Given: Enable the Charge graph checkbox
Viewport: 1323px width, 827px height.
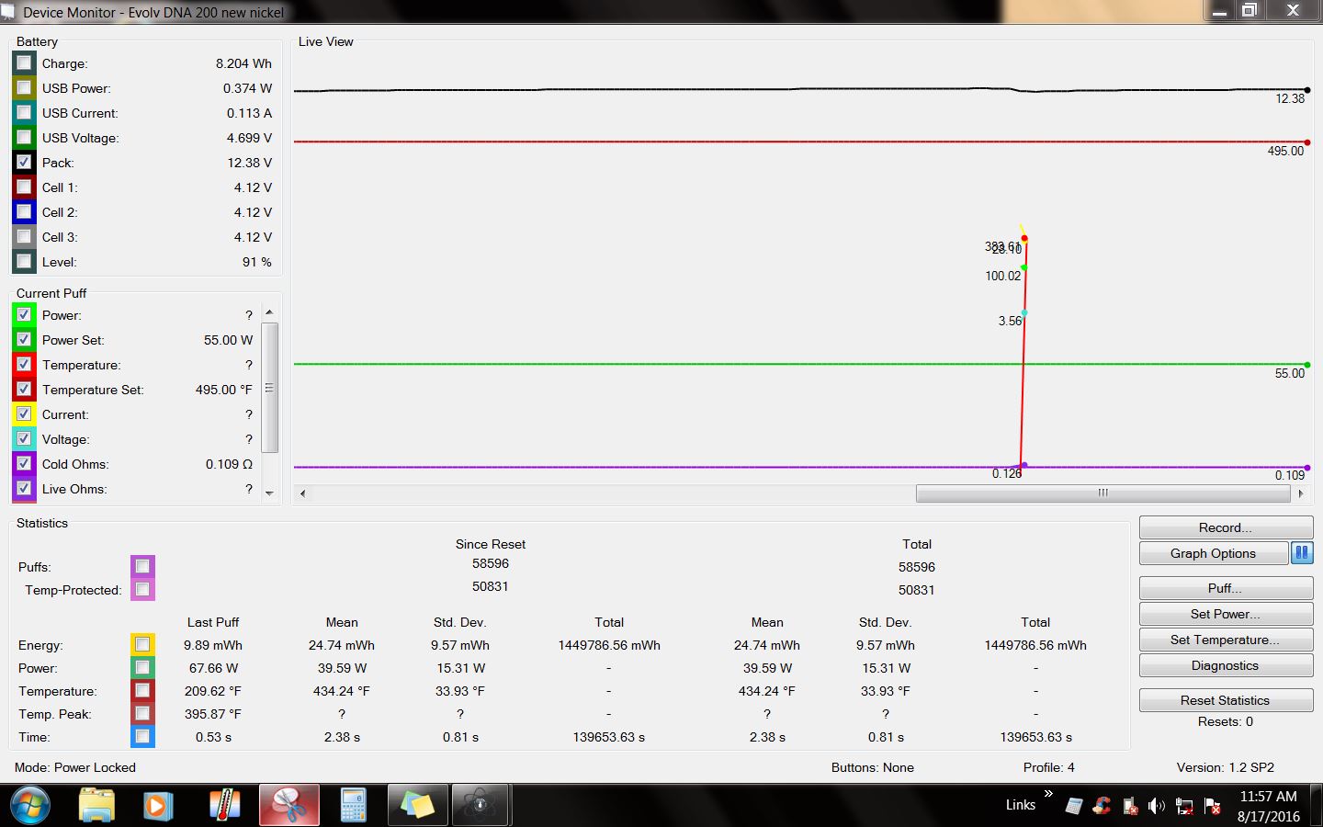Looking at the screenshot, I should [25, 63].
